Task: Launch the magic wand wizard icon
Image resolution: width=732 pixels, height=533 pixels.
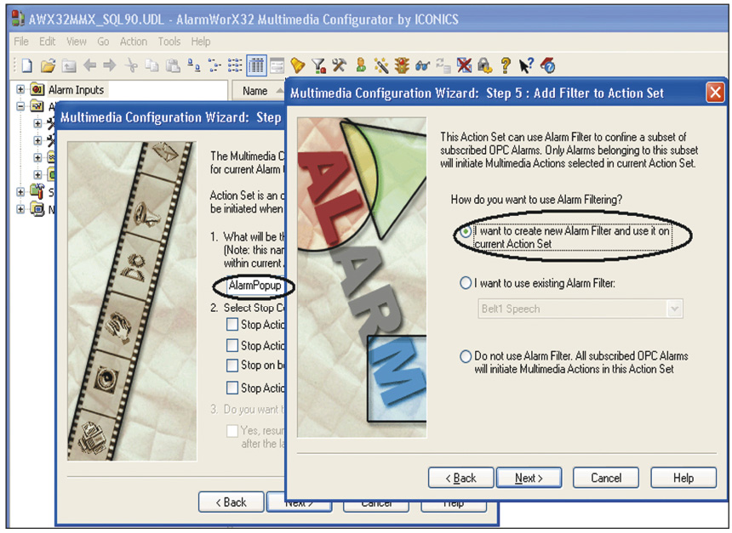Action: (x=381, y=65)
